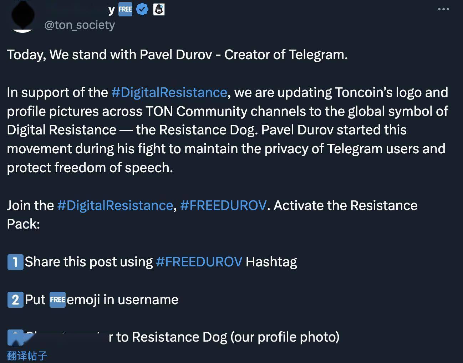Image resolution: width=463 pixels, height=363 pixels.
Task: Click the visible letter "y" of the display name
Action: (x=112, y=10)
